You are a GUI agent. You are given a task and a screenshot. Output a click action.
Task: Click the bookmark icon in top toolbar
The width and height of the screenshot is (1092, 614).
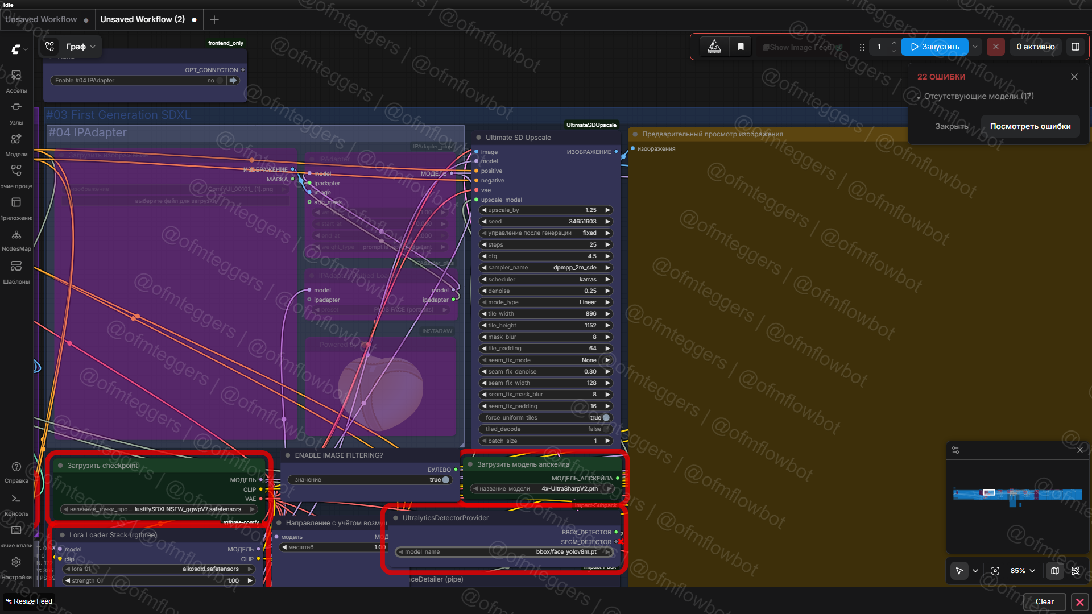coord(741,47)
